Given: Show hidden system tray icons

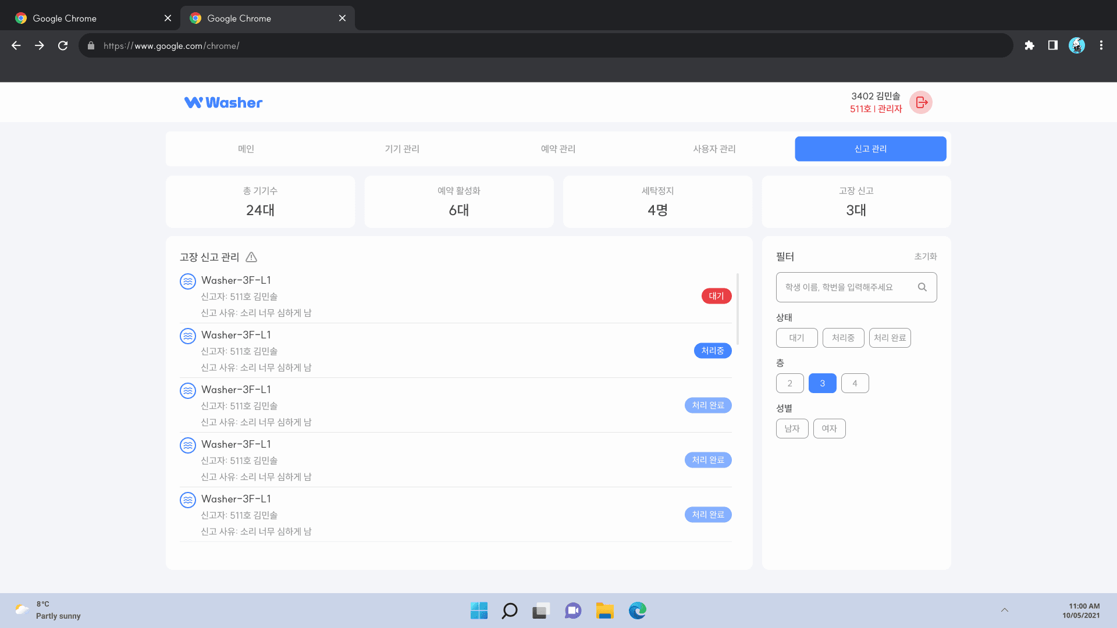Looking at the screenshot, I should point(1005,610).
